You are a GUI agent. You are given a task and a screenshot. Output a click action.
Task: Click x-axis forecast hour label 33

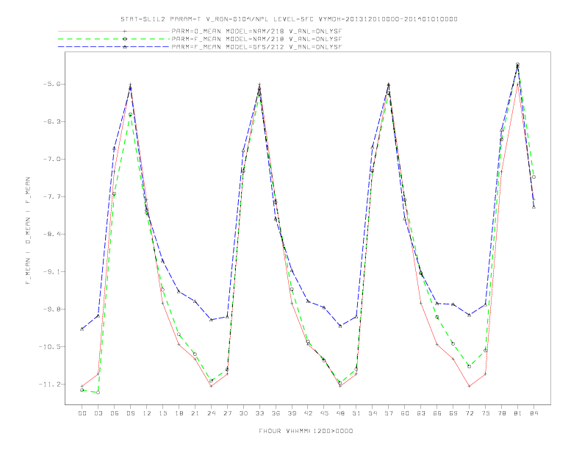tap(259, 413)
